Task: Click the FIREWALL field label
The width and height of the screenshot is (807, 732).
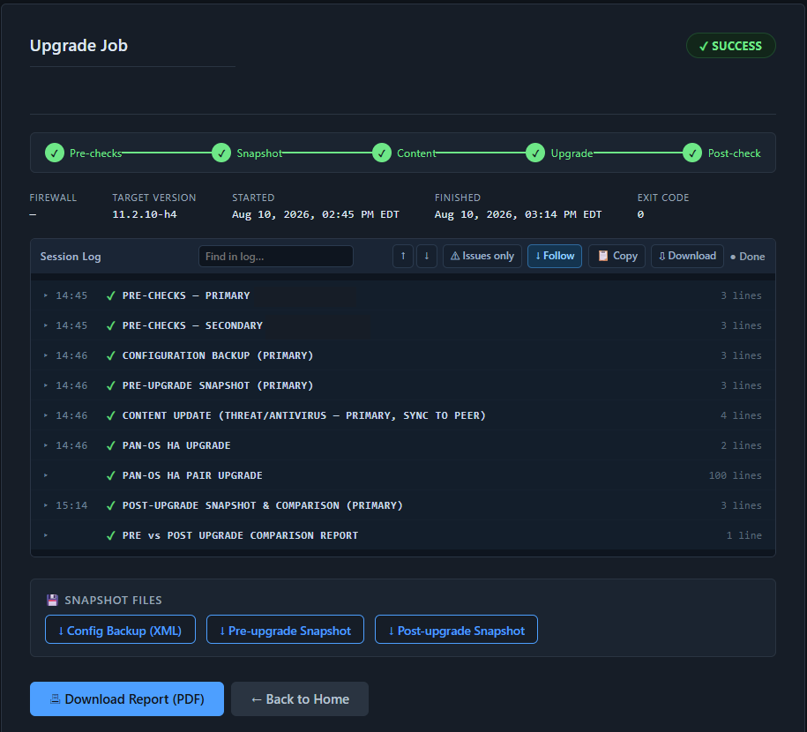Action: tap(53, 198)
